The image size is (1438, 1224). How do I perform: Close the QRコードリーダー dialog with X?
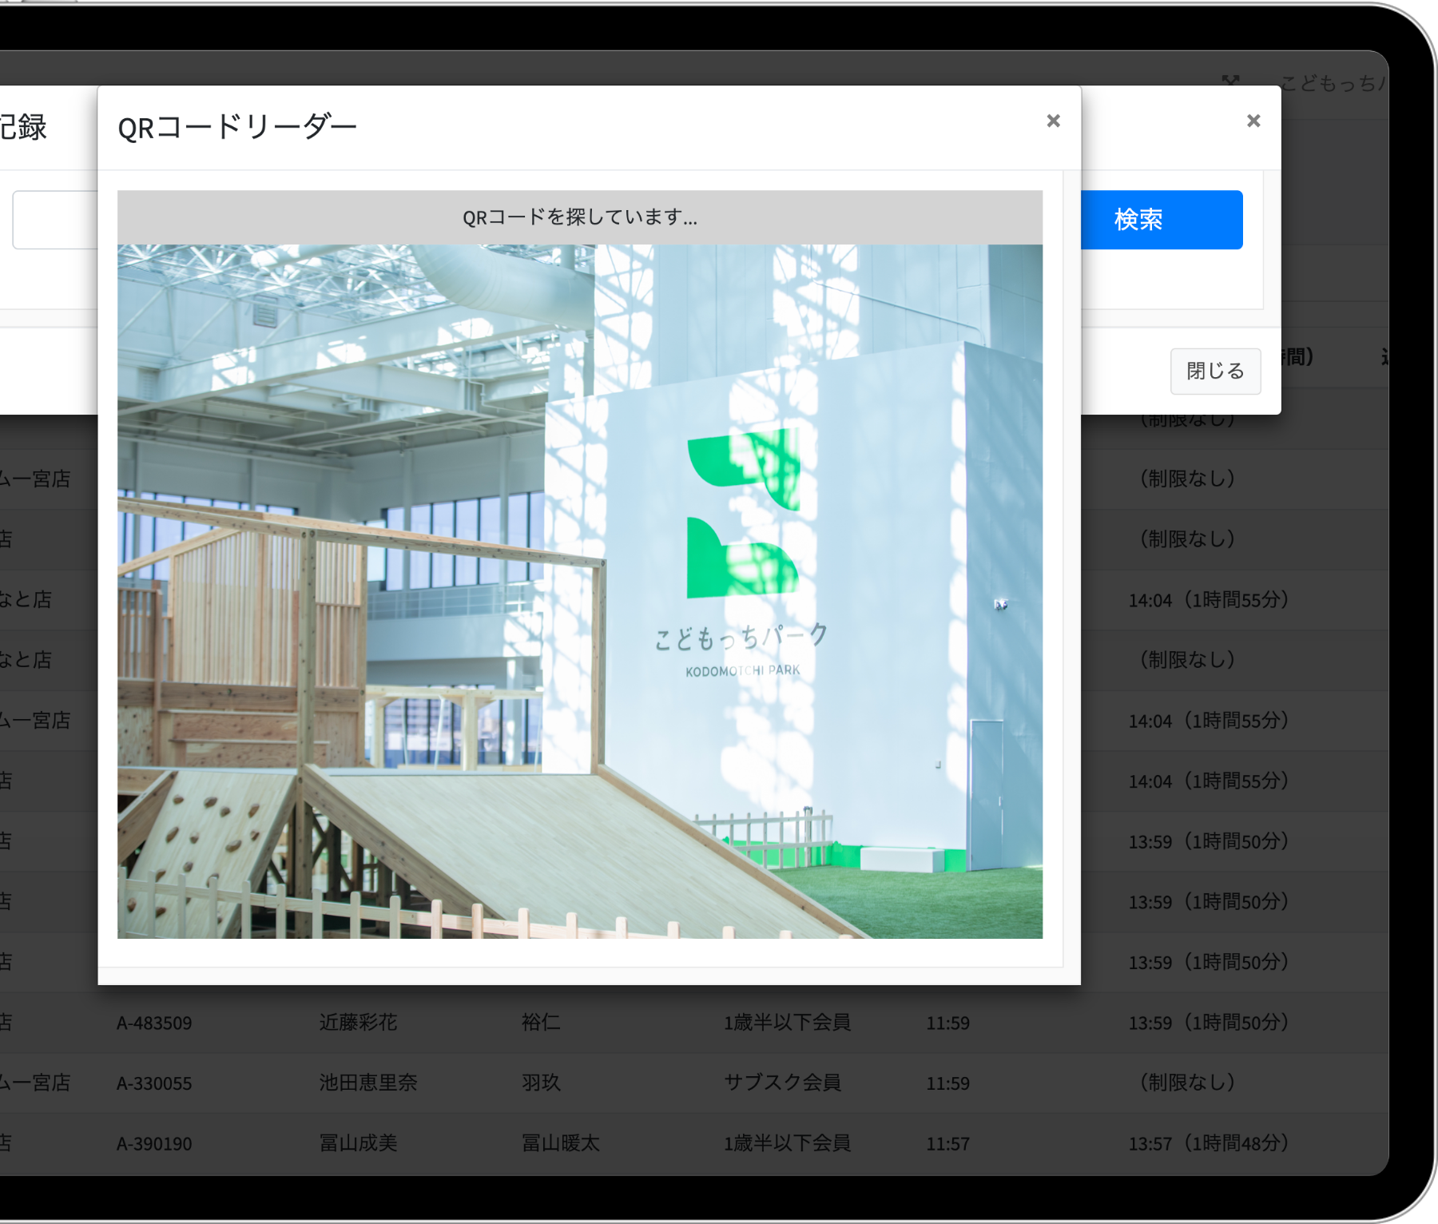click(x=1053, y=121)
